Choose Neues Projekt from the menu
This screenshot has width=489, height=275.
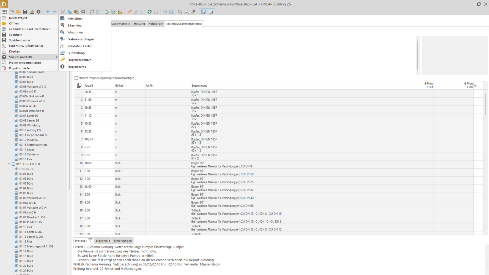point(30,18)
